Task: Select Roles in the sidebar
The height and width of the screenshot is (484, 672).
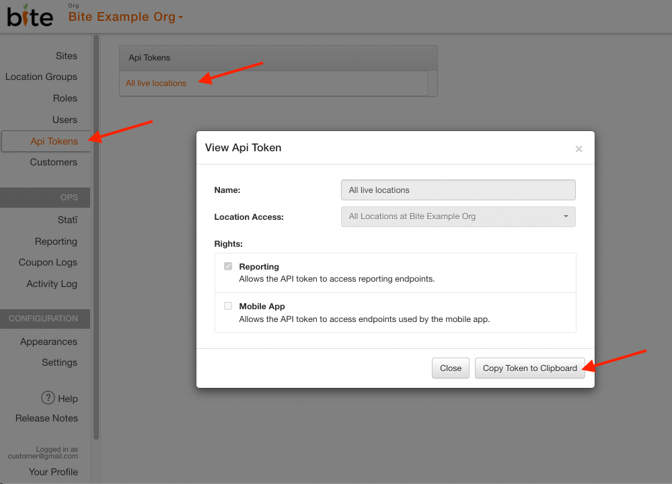Action: (x=65, y=99)
